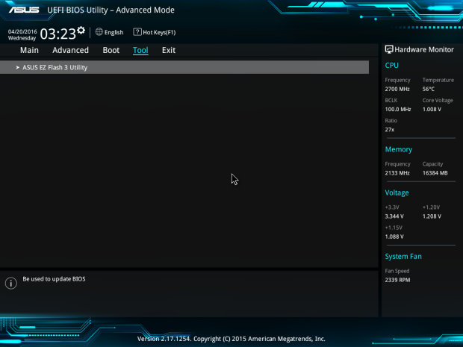
Task: Click the Ratio label
Action: 391,120
